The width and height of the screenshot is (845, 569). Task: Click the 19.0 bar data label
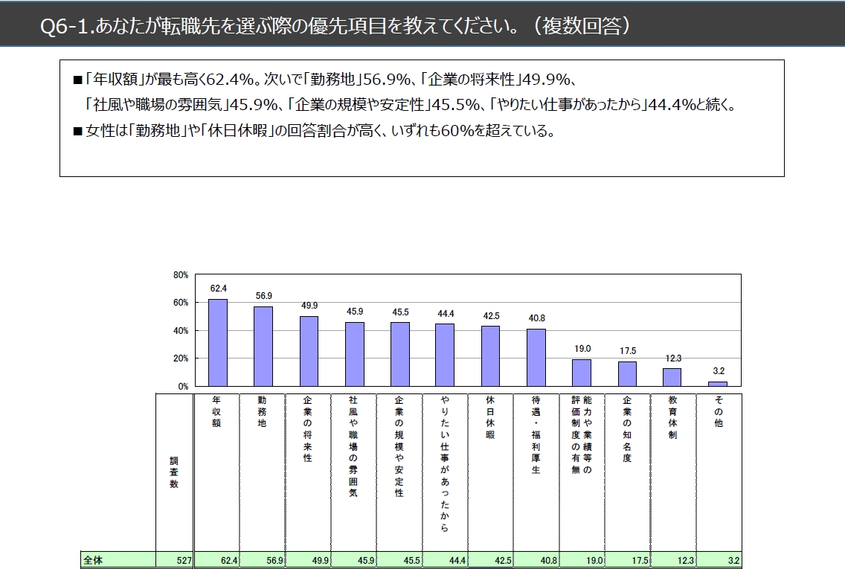point(582,349)
